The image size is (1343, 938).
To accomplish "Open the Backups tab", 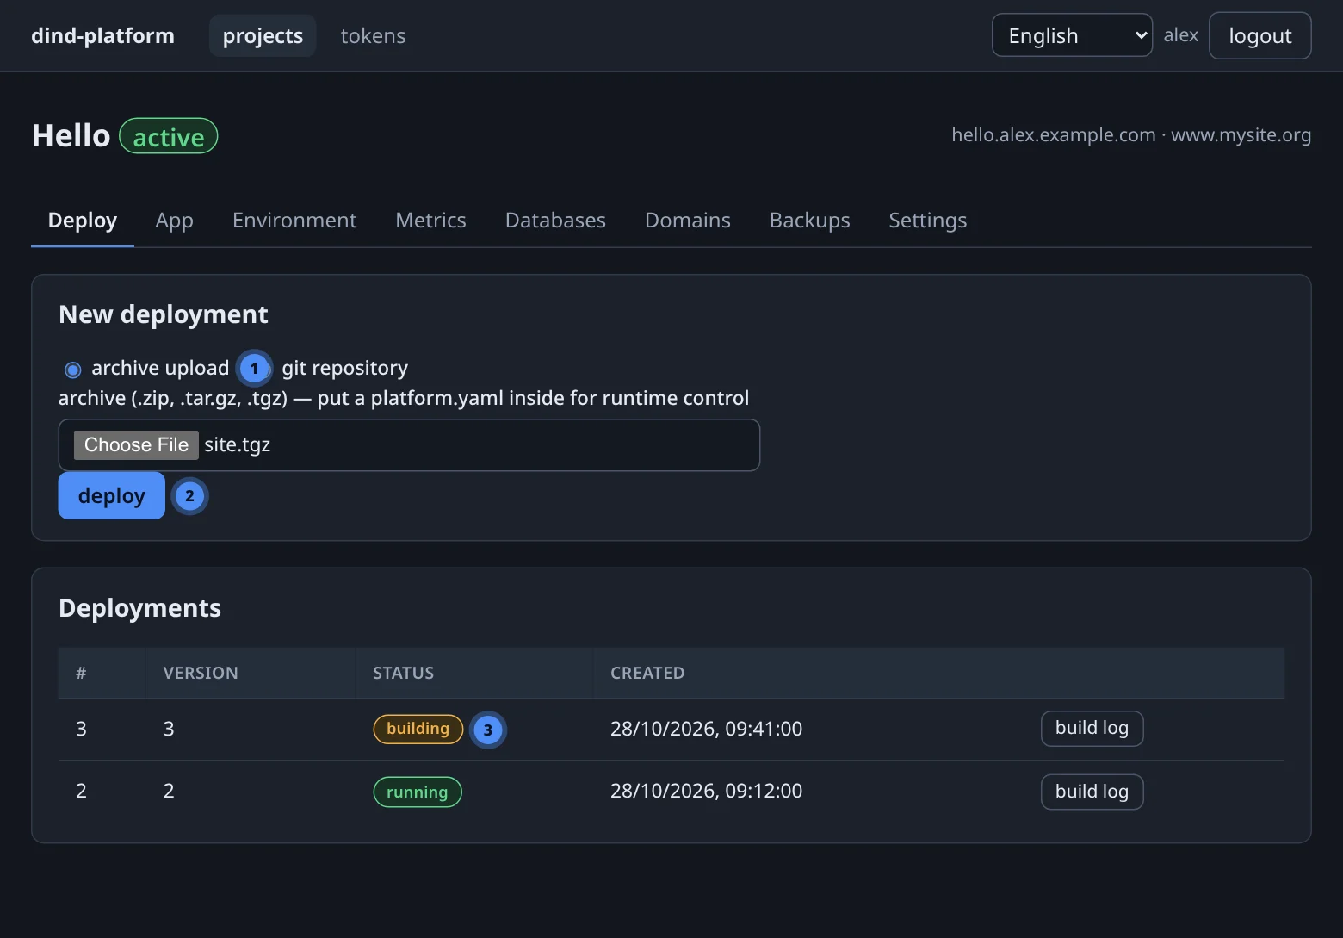I will (x=810, y=221).
